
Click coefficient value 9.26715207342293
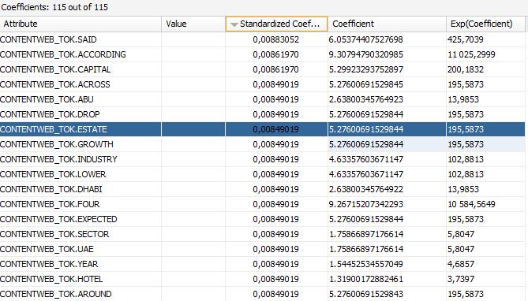pyautogui.click(x=366, y=204)
